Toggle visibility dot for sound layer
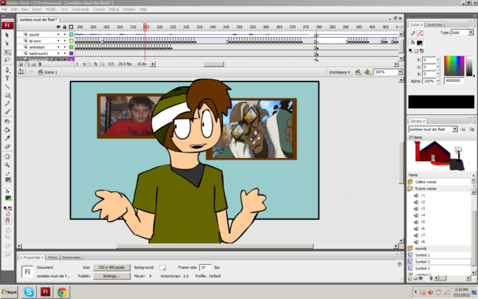The height and width of the screenshot is (299, 478). pos(58,35)
